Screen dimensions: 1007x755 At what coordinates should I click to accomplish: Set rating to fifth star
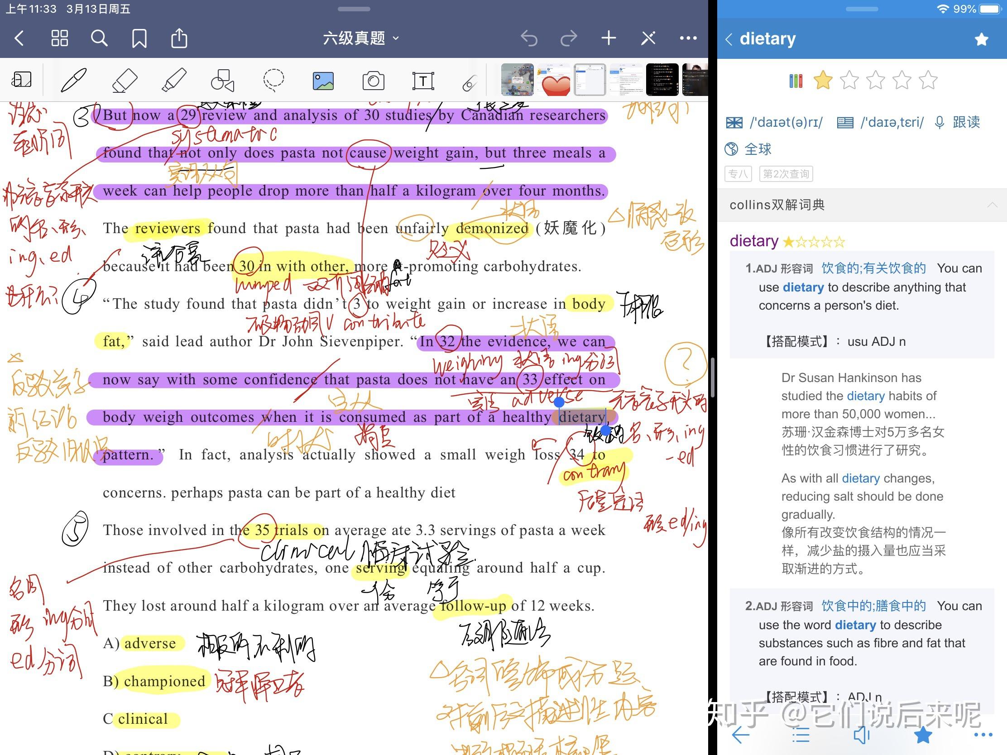click(x=928, y=81)
